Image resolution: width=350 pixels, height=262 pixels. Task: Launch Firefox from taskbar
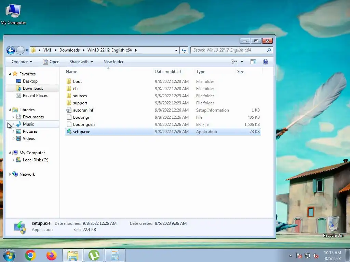coord(51,255)
